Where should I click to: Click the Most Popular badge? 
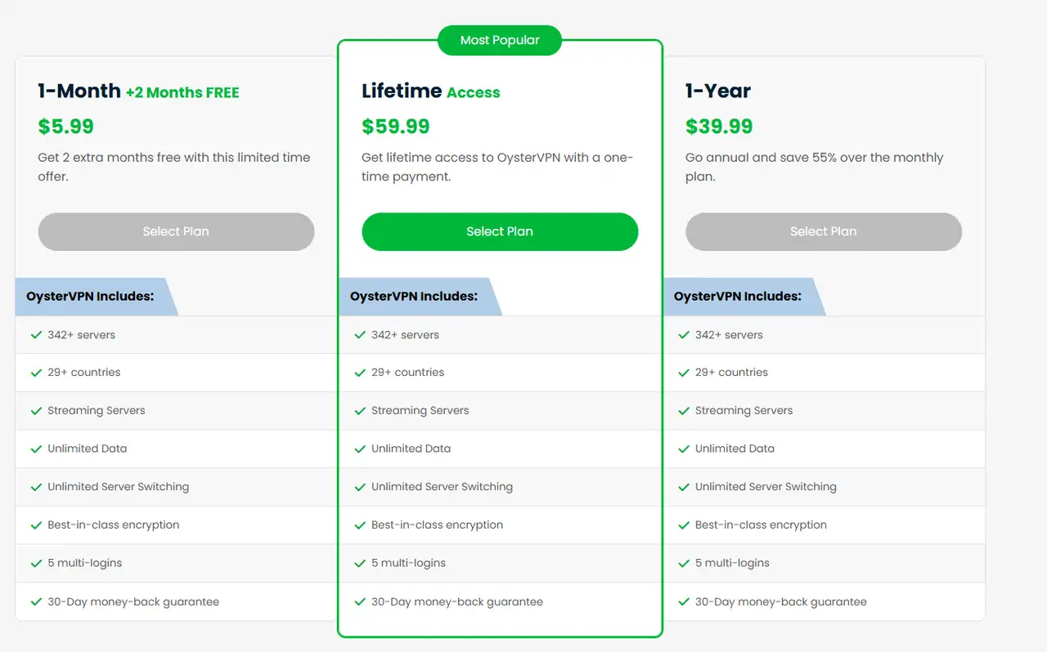tap(500, 40)
